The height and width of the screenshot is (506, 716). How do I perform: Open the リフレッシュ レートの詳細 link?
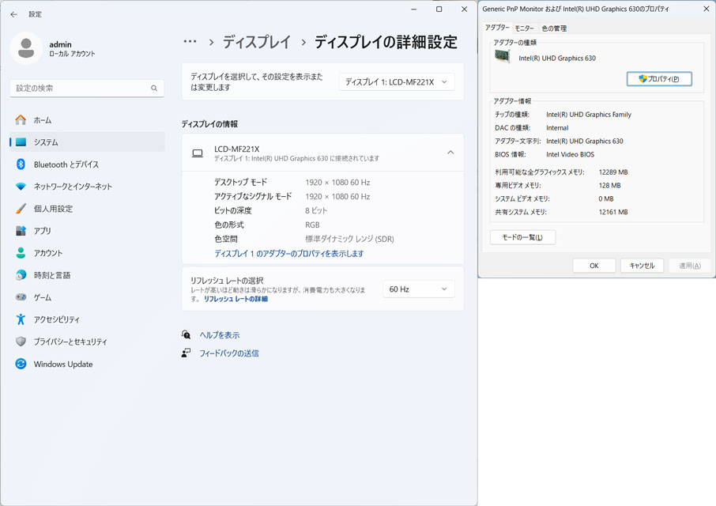pos(236,299)
